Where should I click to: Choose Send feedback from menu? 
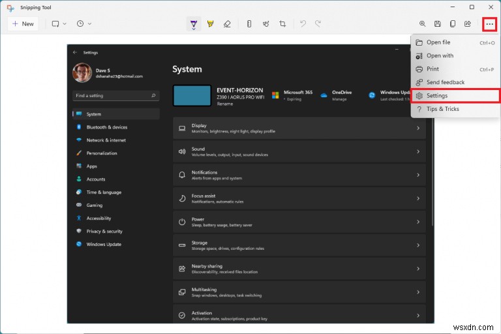455,82
